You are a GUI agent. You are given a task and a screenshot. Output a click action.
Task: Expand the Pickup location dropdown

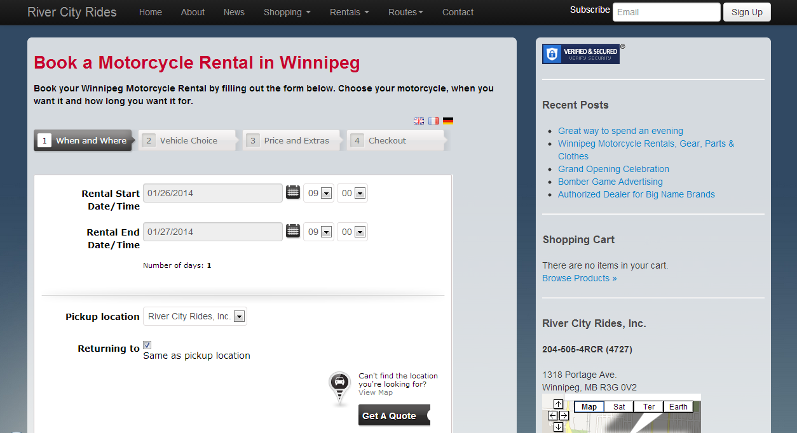pyautogui.click(x=195, y=316)
